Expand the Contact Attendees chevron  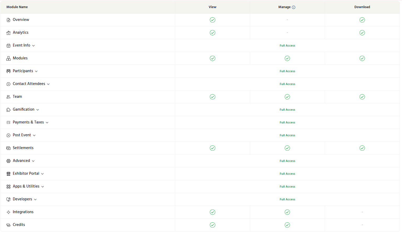click(48, 84)
